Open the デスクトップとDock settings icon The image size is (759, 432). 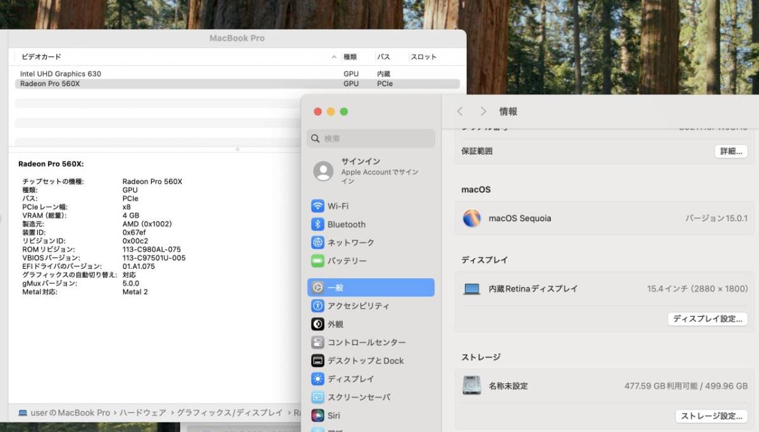(x=318, y=361)
